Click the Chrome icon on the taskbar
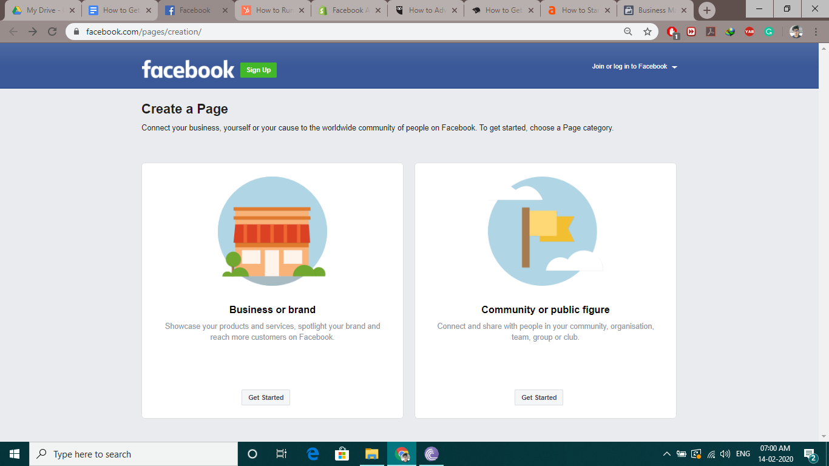This screenshot has height=466, width=829. (x=402, y=454)
